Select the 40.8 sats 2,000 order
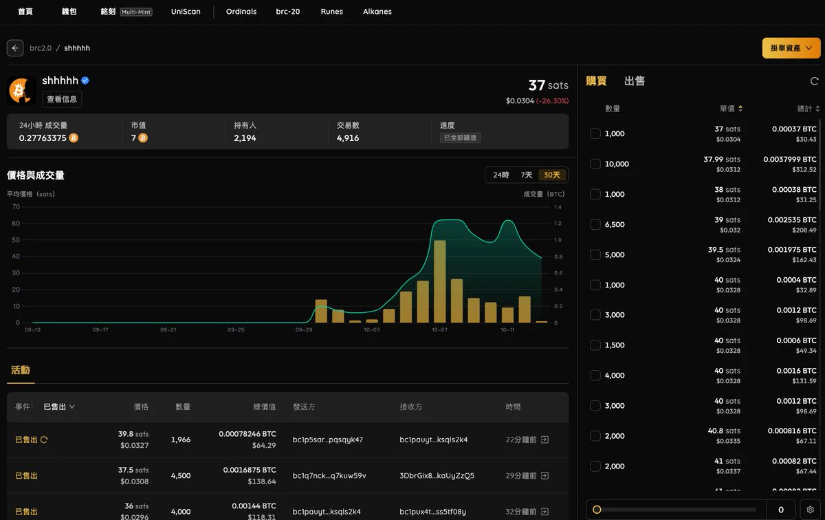The image size is (825, 520). (x=595, y=436)
